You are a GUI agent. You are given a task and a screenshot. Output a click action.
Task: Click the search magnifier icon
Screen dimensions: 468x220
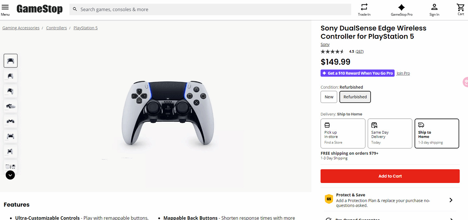(75, 9)
